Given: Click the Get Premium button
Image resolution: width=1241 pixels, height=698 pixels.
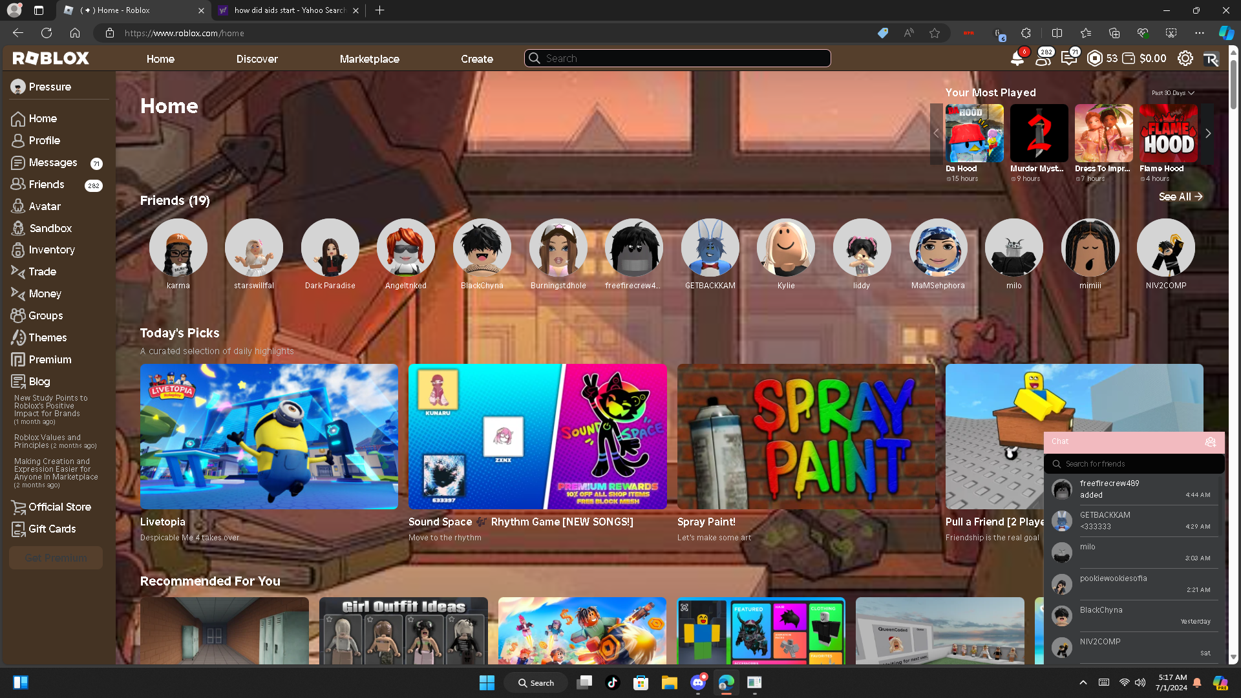Looking at the screenshot, I should pyautogui.click(x=56, y=558).
